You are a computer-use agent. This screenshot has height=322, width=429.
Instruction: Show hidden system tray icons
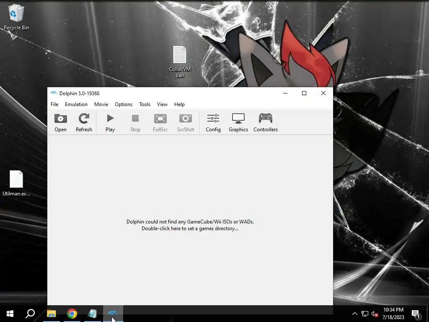[x=354, y=314]
